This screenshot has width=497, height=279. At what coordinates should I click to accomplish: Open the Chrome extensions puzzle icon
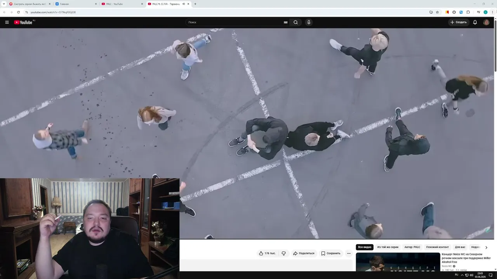[x=468, y=12]
